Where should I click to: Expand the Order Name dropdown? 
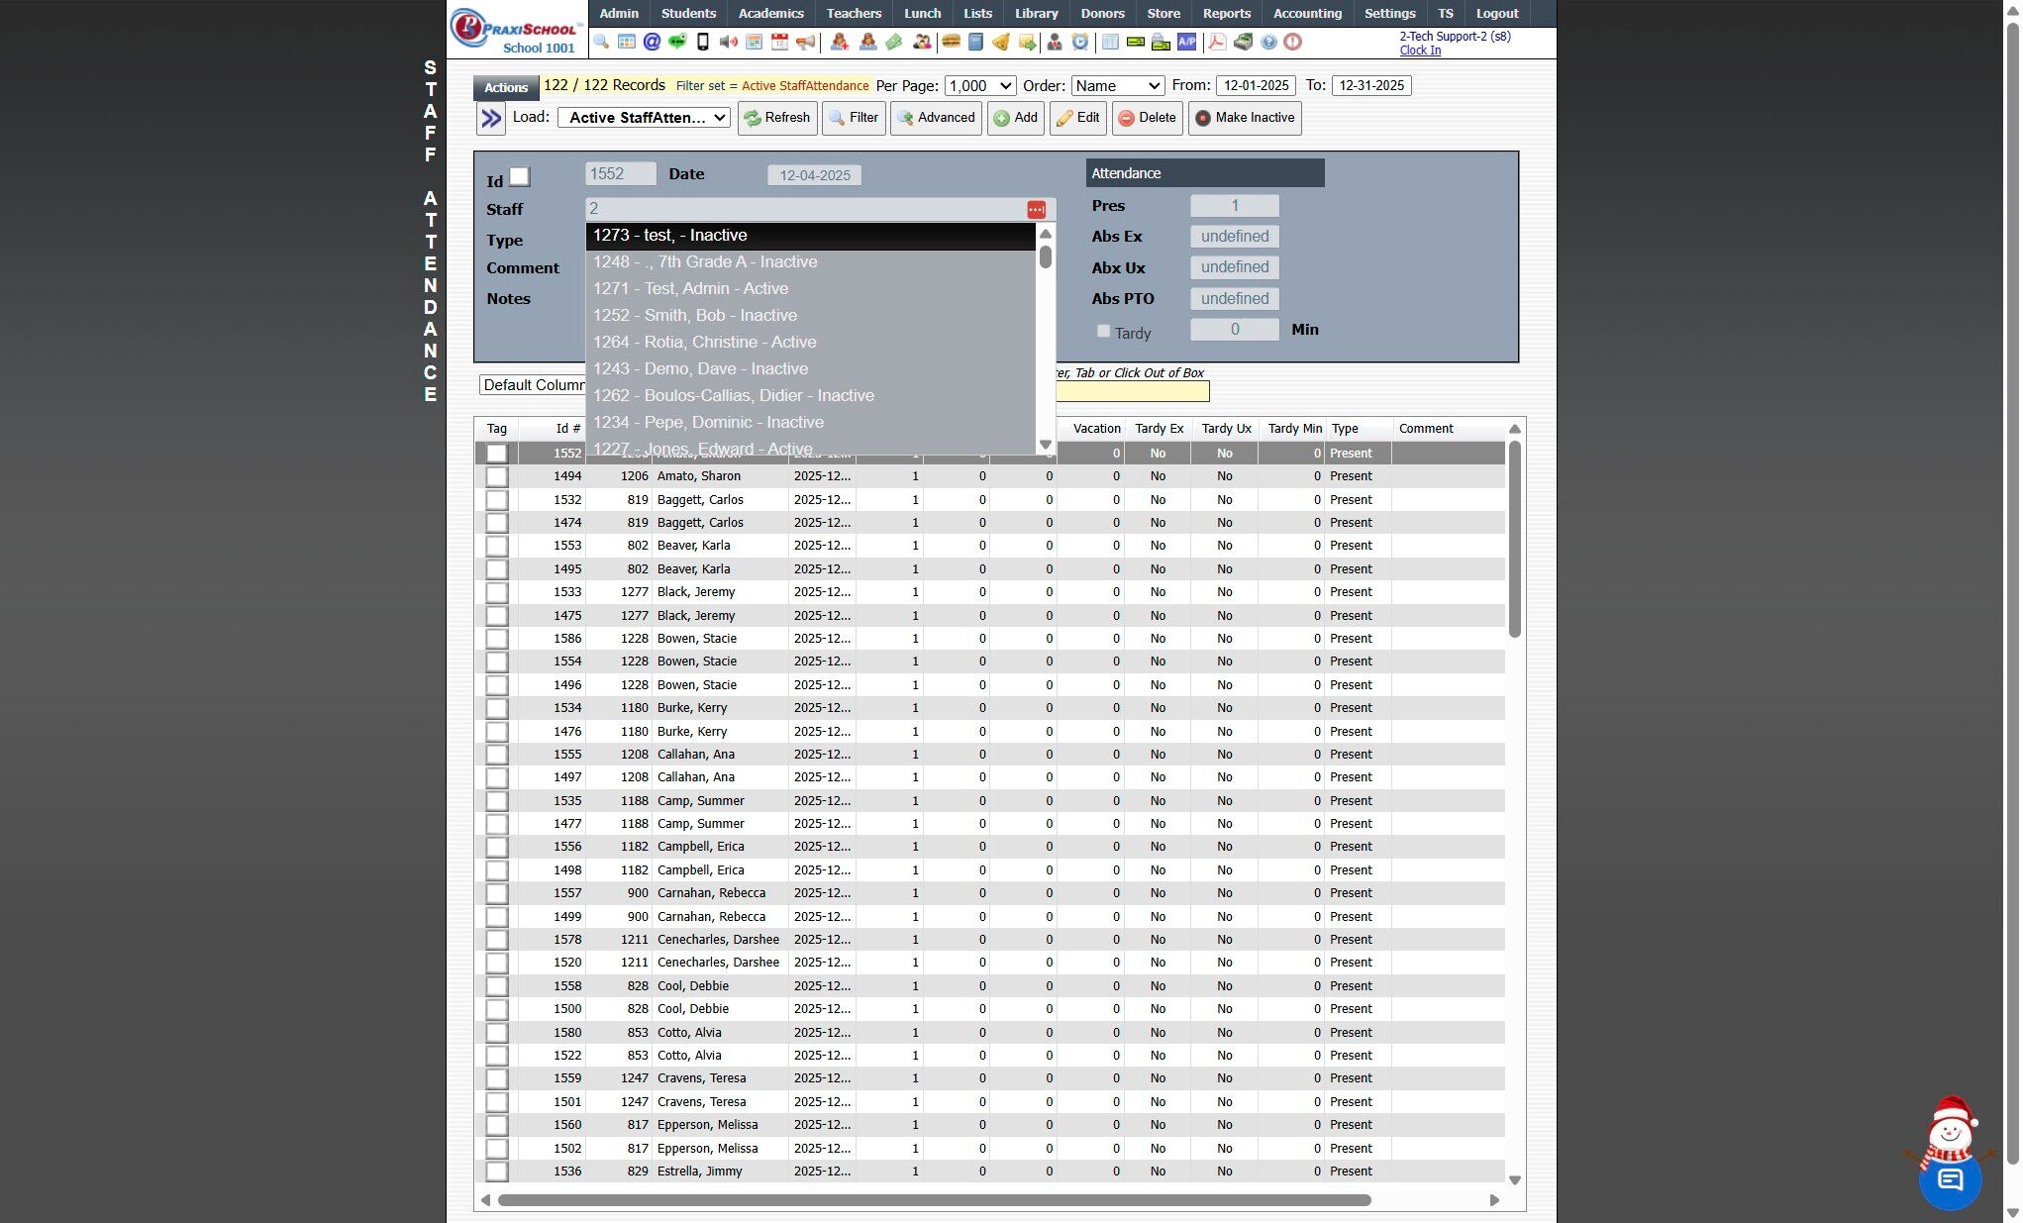[1117, 86]
